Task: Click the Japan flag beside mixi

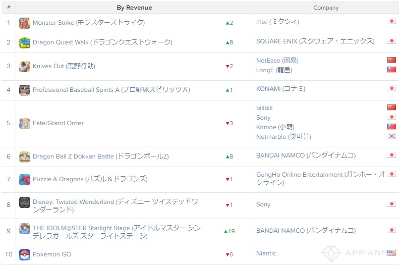Action: point(391,21)
